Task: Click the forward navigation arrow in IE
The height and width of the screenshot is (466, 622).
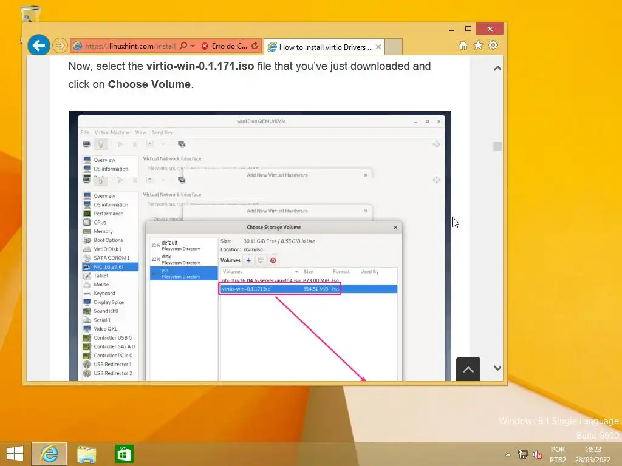Action: 60,46
